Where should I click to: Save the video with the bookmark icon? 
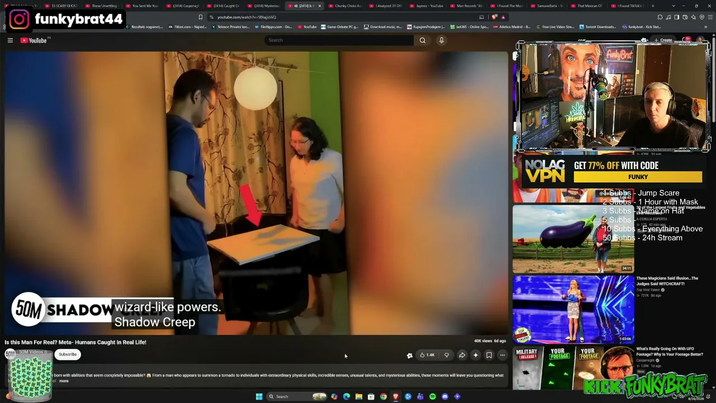(x=489, y=355)
